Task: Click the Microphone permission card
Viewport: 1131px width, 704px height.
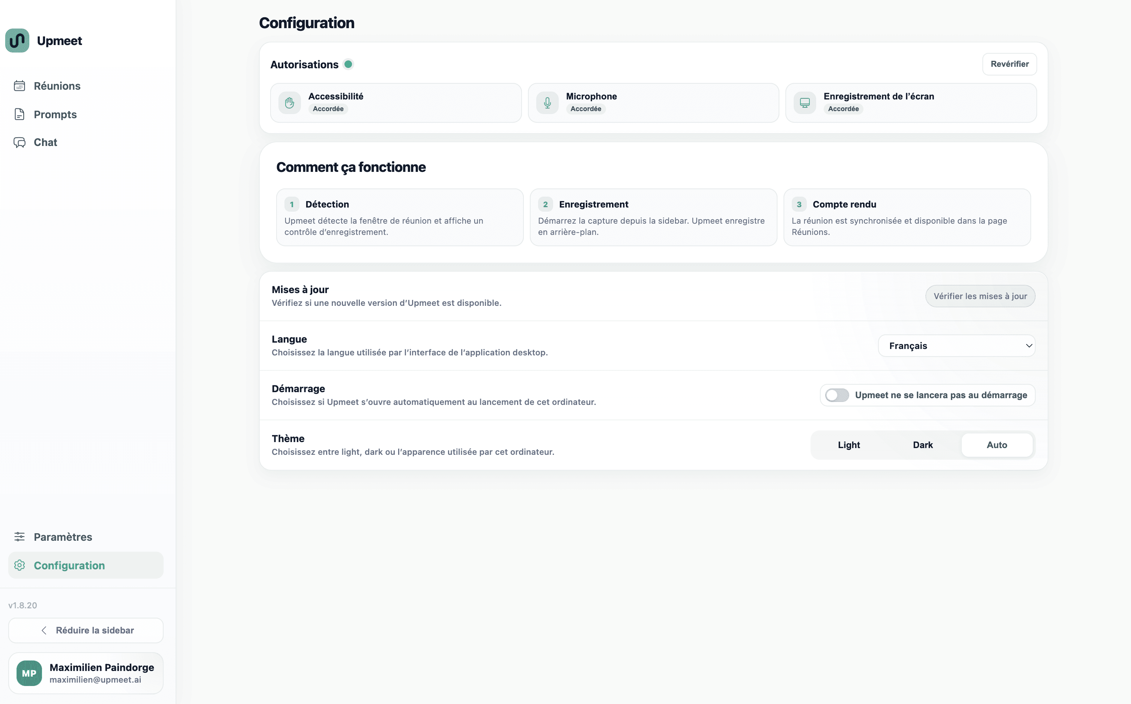Action: [653, 103]
